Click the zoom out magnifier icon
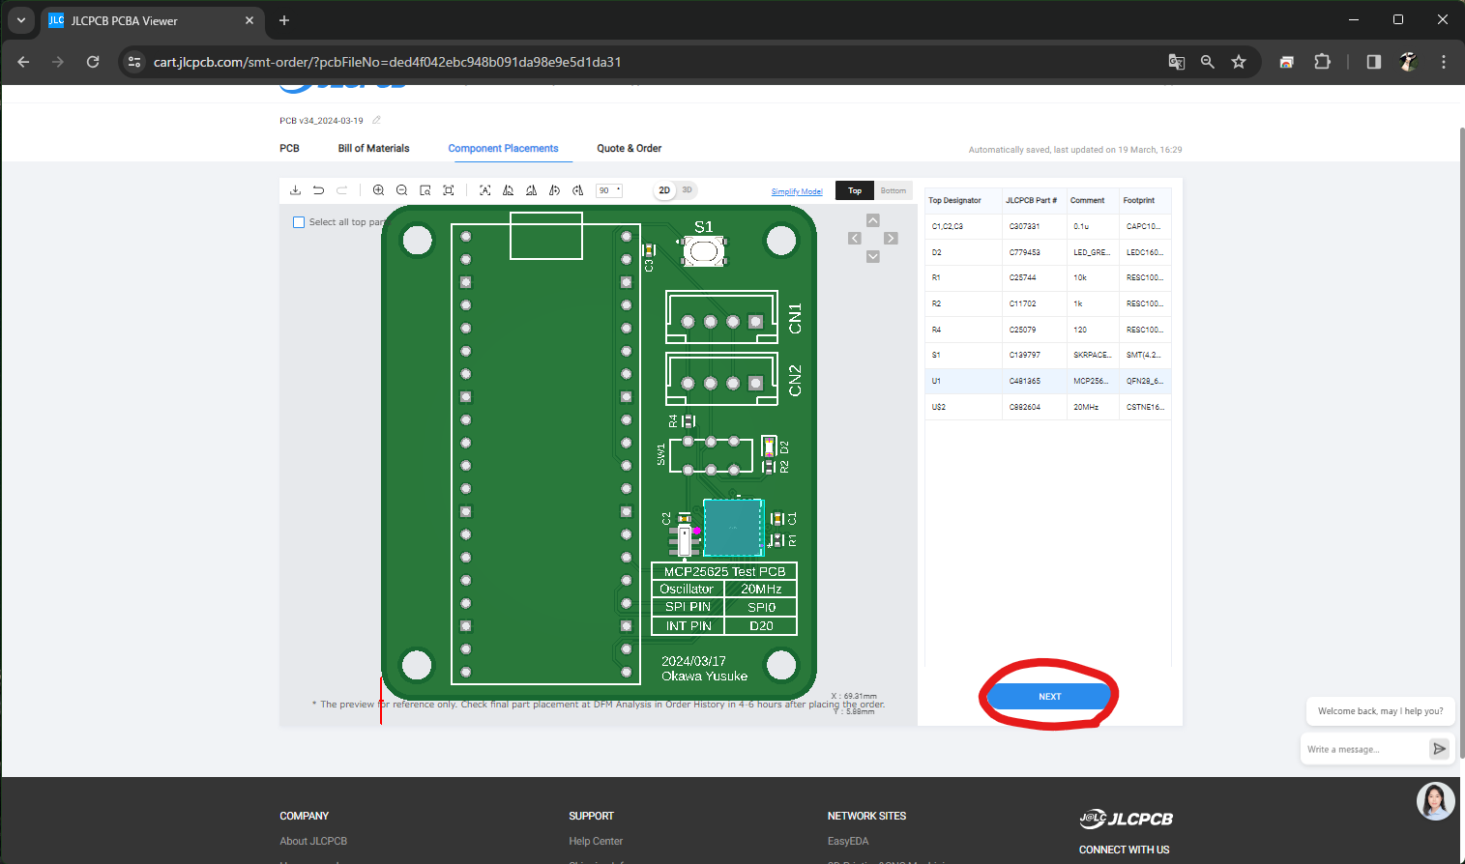Viewport: 1465px width, 864px height. 401,189
